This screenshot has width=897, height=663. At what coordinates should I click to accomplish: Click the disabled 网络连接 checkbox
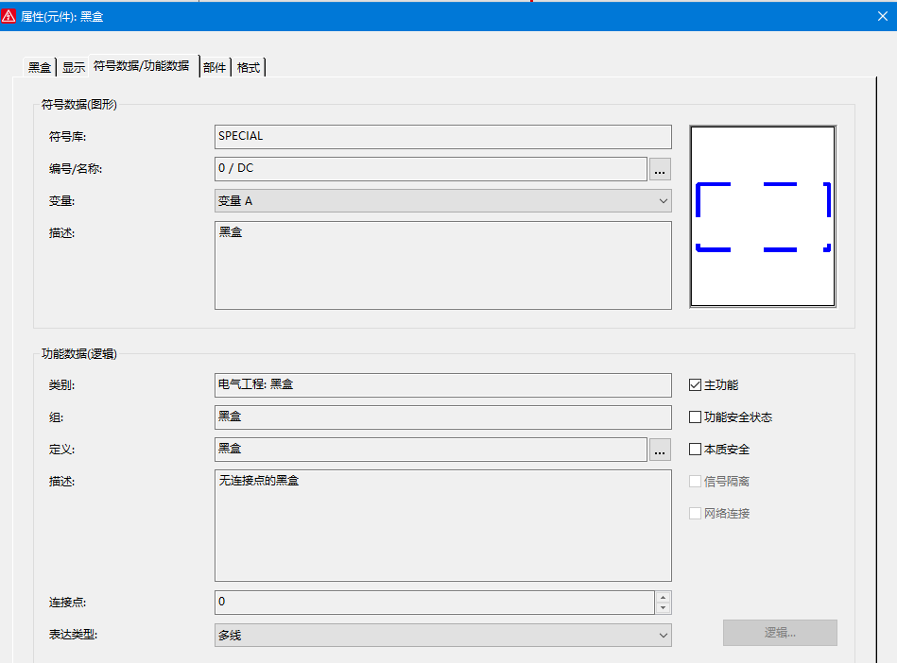pos(695,513)
